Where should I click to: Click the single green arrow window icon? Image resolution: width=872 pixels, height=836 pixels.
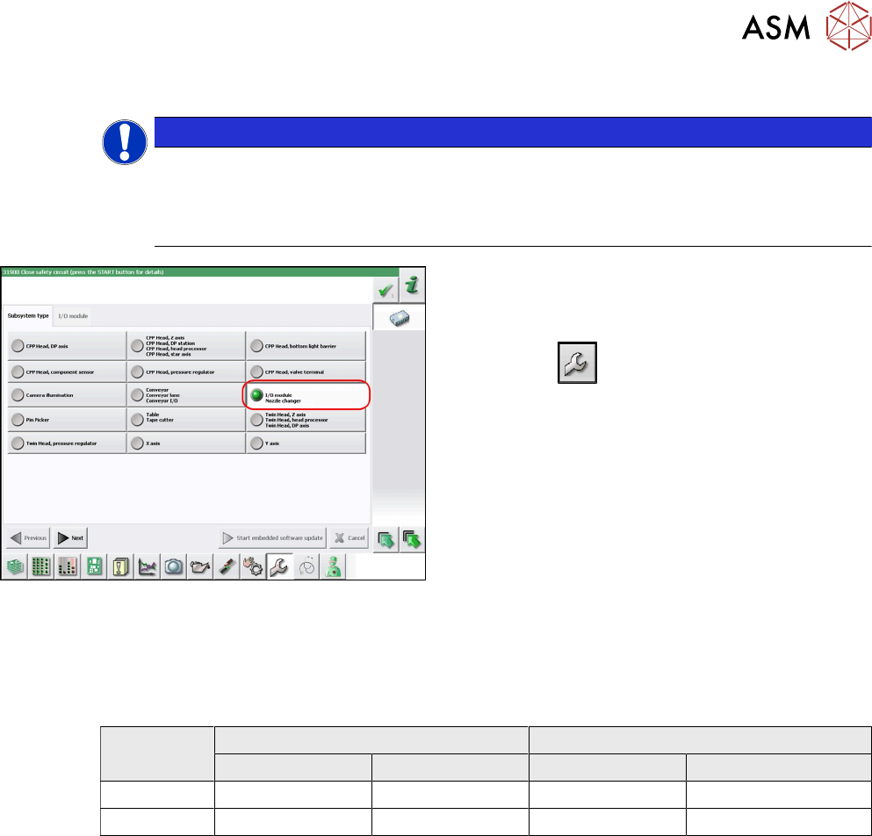click(386, 539)
